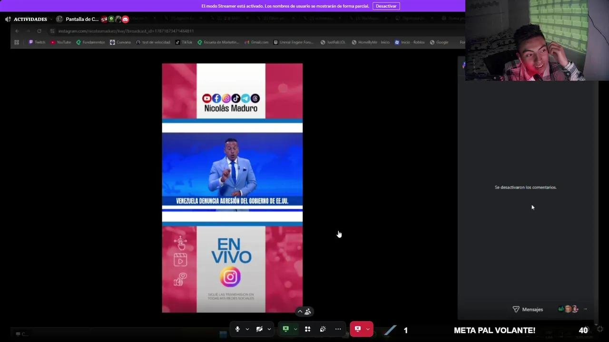Screen dimensions: 609x342
Task: Click the TikTok icon above Nicolás Maduro
Action: click(x=236, y=98)
